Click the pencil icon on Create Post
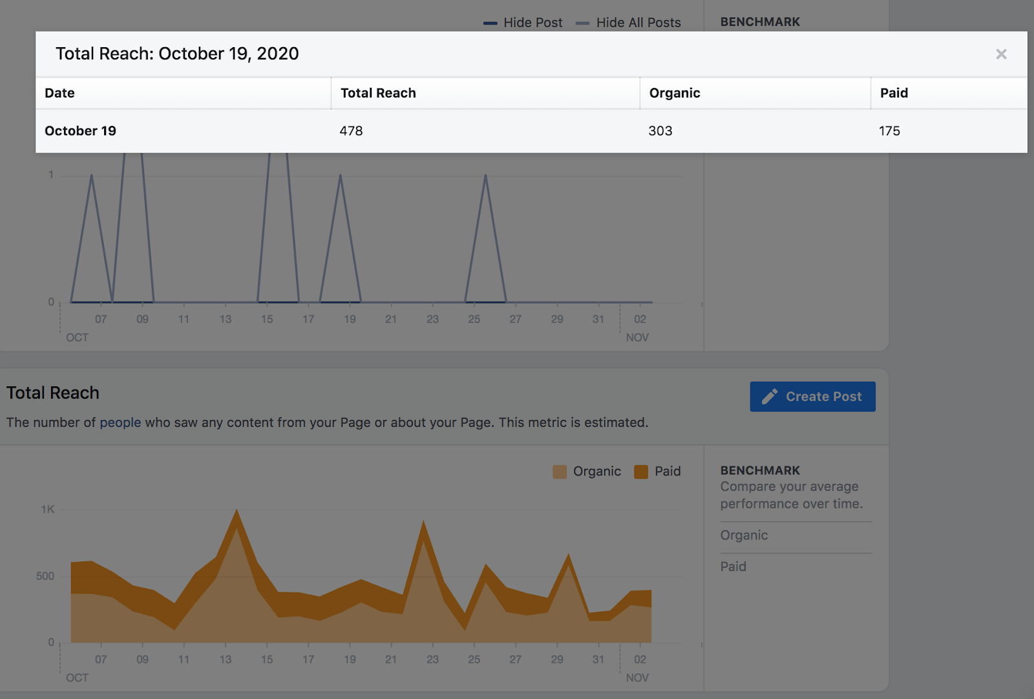This screenshot has width=1034, height=699. click(769, 397)
